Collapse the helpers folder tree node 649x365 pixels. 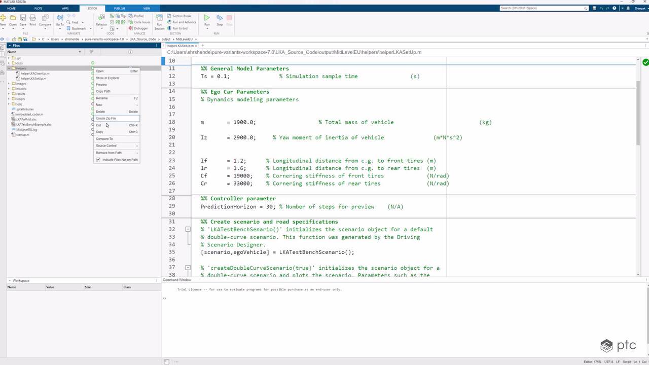(9, 68)
